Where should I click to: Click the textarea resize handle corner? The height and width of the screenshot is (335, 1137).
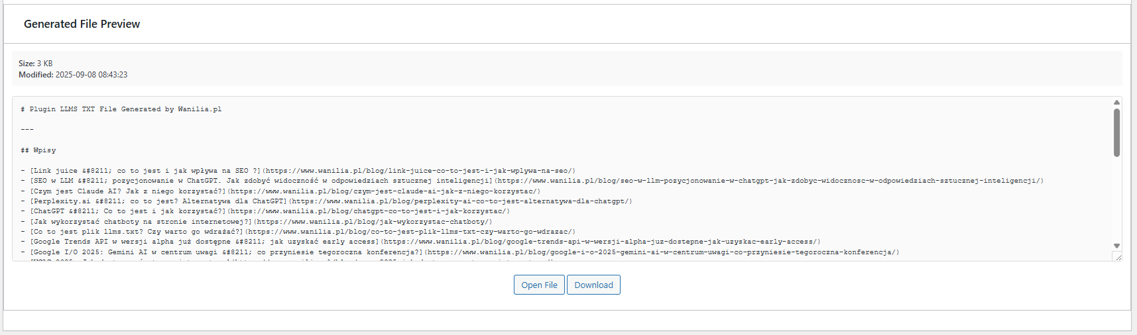tap(1118, 257)
